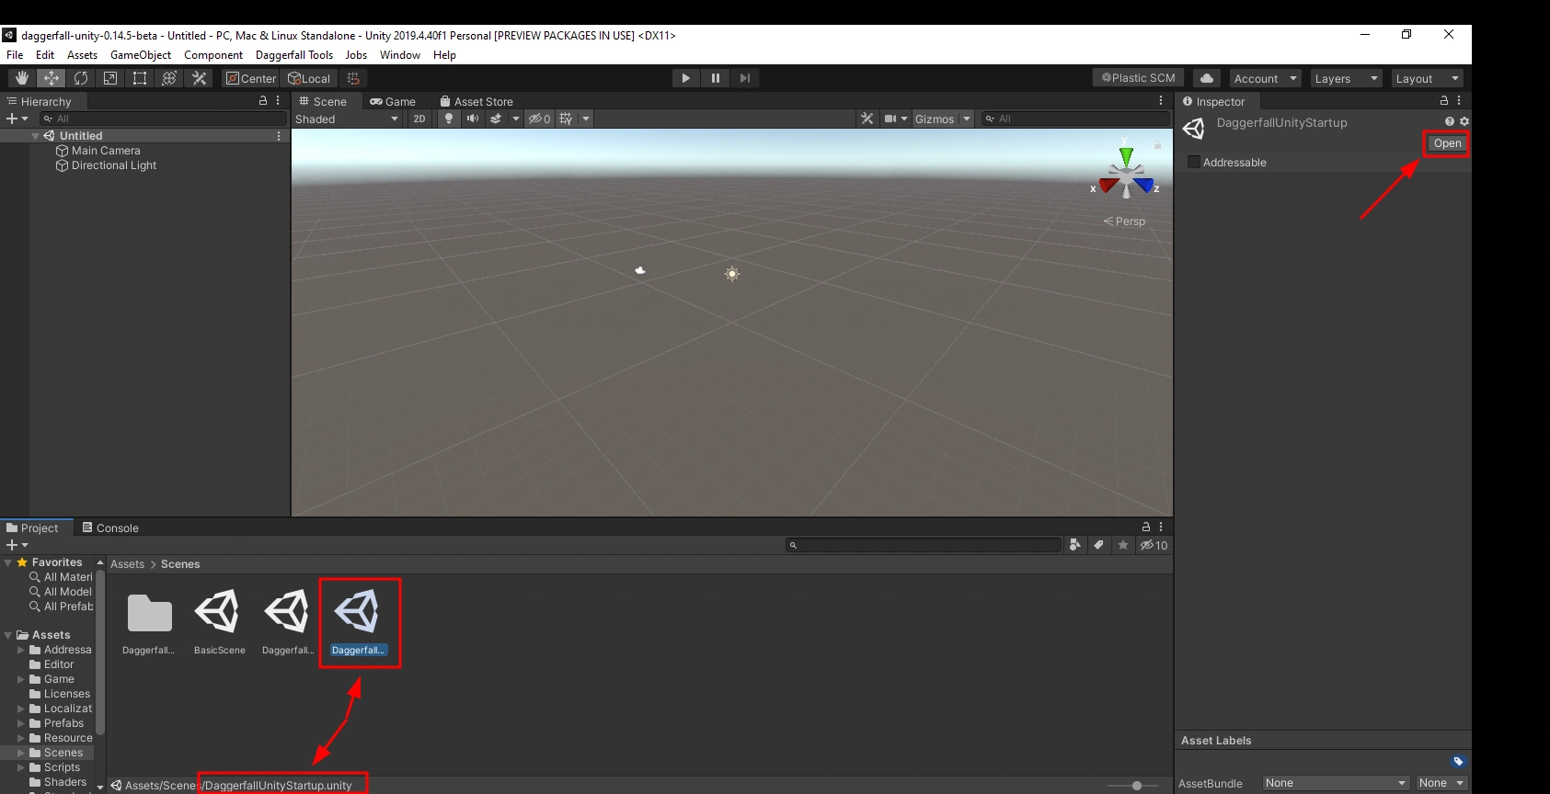Screen dimensions: 1550x794
Task: Open the Project panel's more options menu
Action: tap(1161, 527)
